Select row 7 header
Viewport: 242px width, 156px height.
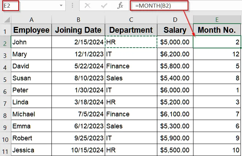point(5,102)
